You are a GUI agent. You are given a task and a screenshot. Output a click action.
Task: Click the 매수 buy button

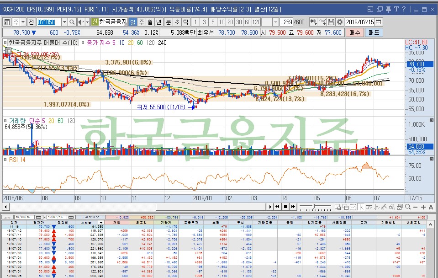(x=355, y=32)
